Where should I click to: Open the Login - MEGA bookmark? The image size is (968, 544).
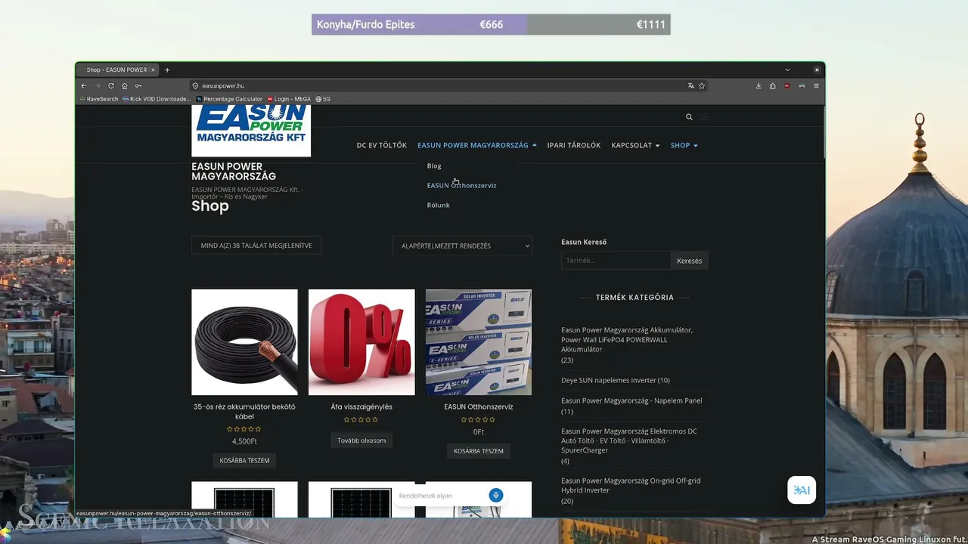point(289,99)
